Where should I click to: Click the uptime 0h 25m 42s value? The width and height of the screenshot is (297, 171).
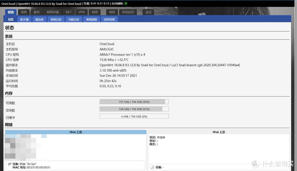pyautogui.click(x=108, y=81)
